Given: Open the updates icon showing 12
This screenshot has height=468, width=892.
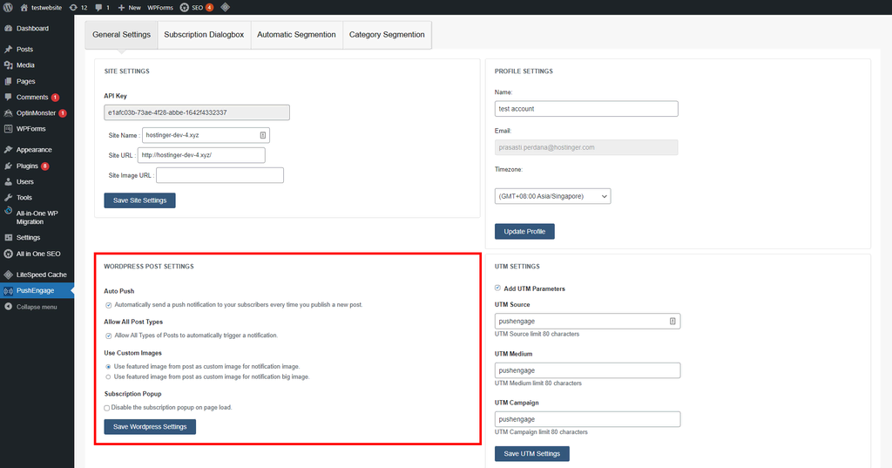Looking at the screenshot, I should tap(72, 7).
